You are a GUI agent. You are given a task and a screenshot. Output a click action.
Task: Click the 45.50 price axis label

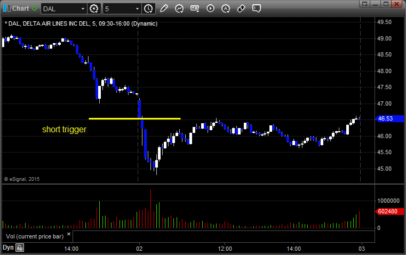(384, 152)
